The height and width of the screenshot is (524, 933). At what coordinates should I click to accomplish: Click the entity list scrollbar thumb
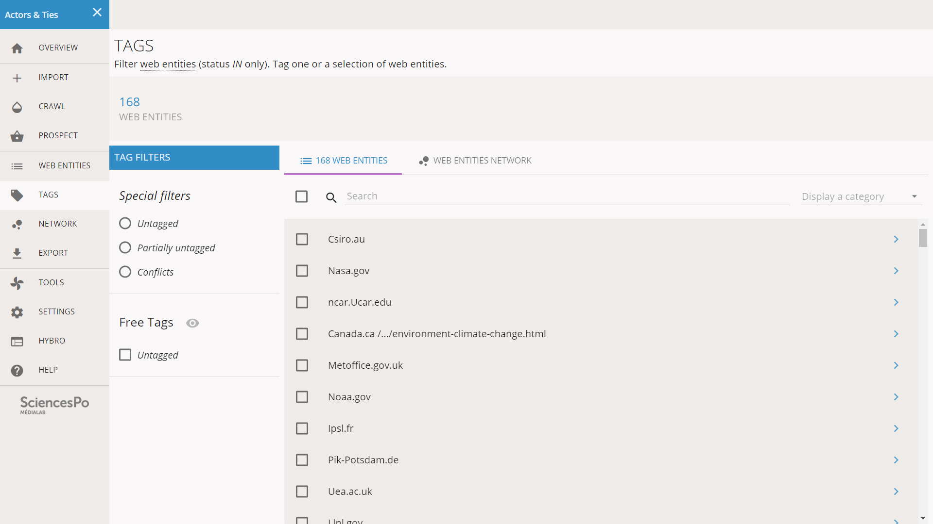click(x=923, y=238)
